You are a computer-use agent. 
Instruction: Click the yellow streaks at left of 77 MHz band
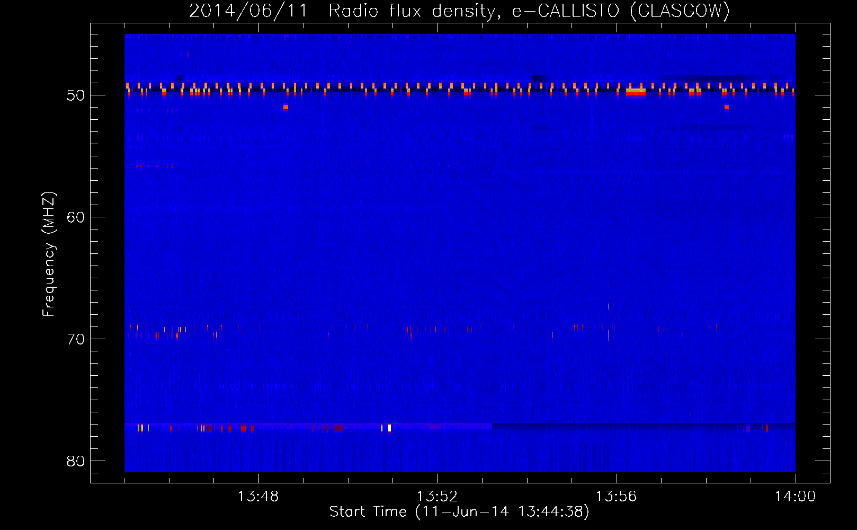[x=140, y=428]
